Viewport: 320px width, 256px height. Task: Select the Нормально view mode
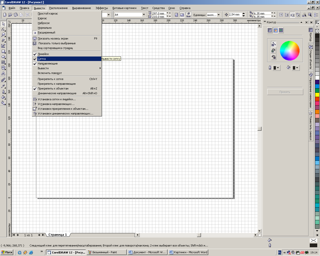(67, 28)
